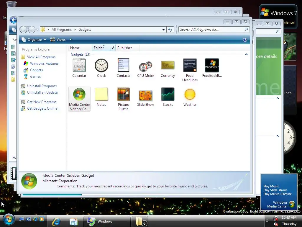Expand the address bar history dropdown

(x=163, y=30)
